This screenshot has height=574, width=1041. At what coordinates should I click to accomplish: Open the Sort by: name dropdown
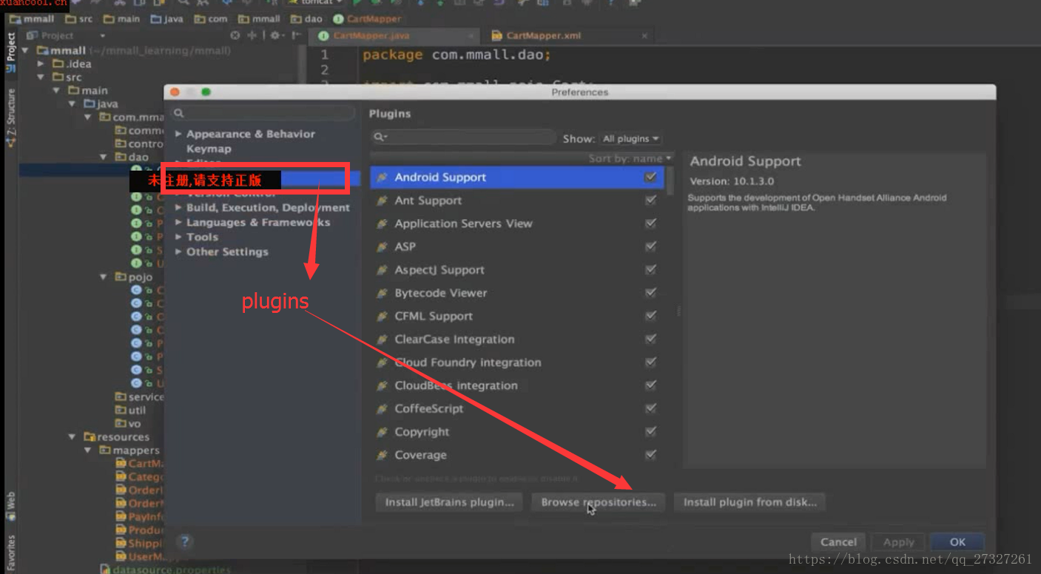[x=630, y=158]
